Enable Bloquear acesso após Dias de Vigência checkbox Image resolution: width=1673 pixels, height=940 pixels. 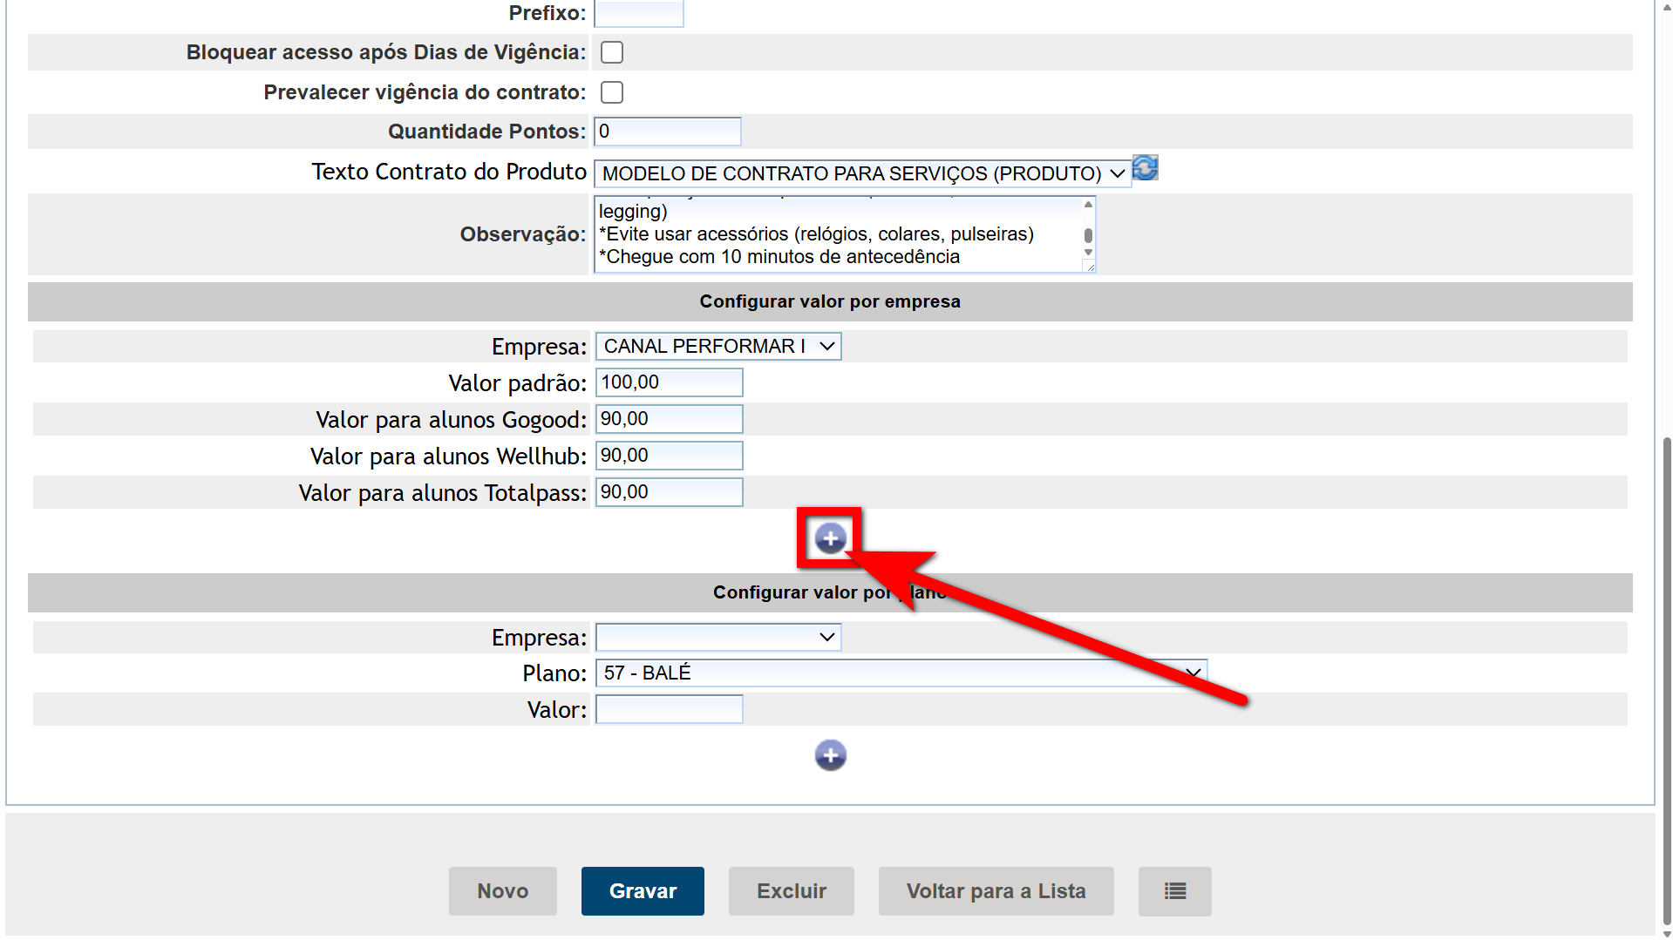pyautogui.click(x=612, y=52)
